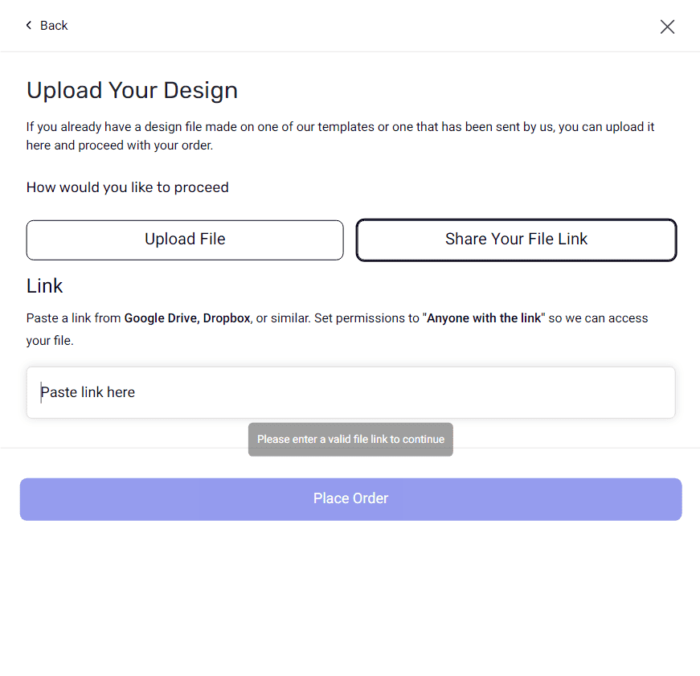Click the How would you like to proceed label
The width and height of the screenshot is (700, 676).
click(127, 187)
